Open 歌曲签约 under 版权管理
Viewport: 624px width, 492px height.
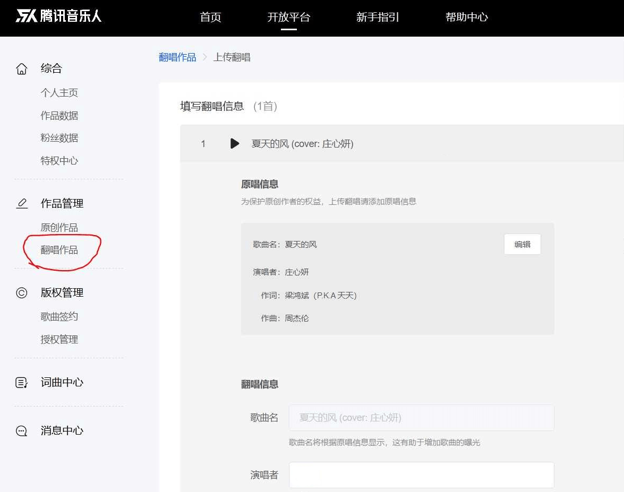(x=59, y=316)
